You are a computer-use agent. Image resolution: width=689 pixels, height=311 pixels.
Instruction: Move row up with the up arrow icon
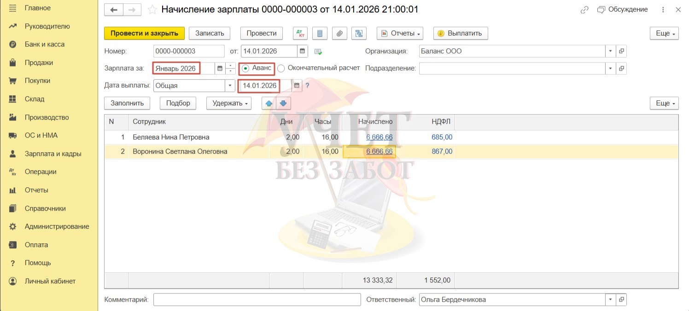tap(268, 103)
